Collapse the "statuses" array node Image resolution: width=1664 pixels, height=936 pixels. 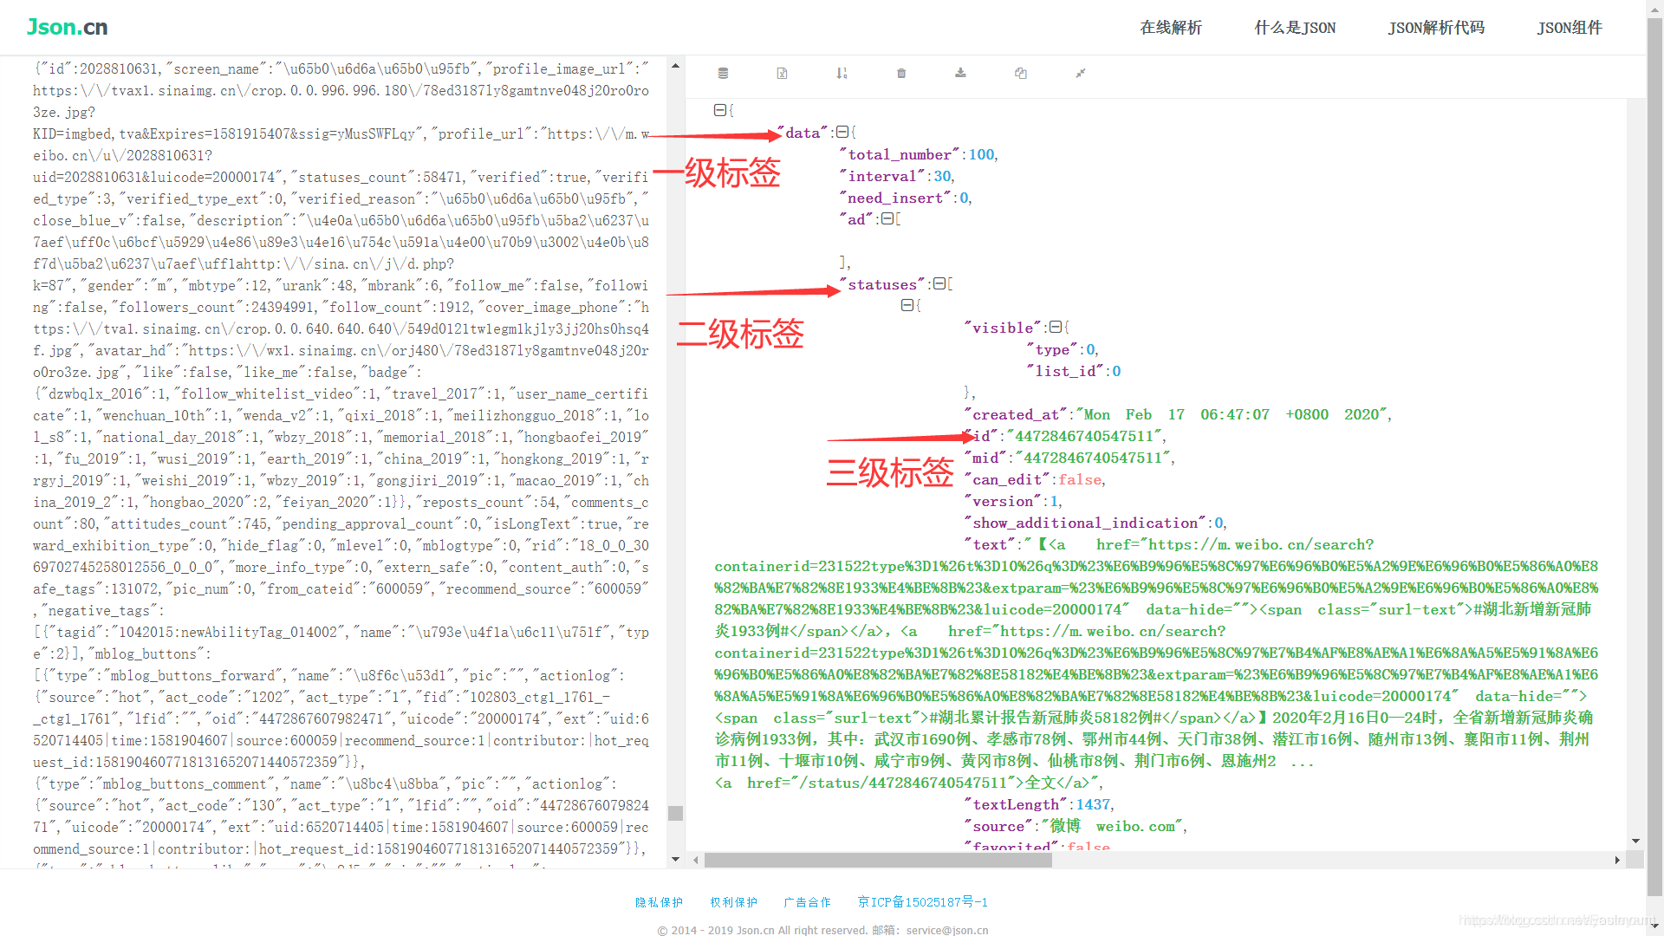[939, 283]
